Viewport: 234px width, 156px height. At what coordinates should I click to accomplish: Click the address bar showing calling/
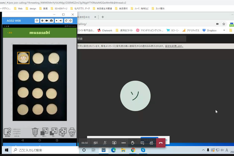point(146,24)
